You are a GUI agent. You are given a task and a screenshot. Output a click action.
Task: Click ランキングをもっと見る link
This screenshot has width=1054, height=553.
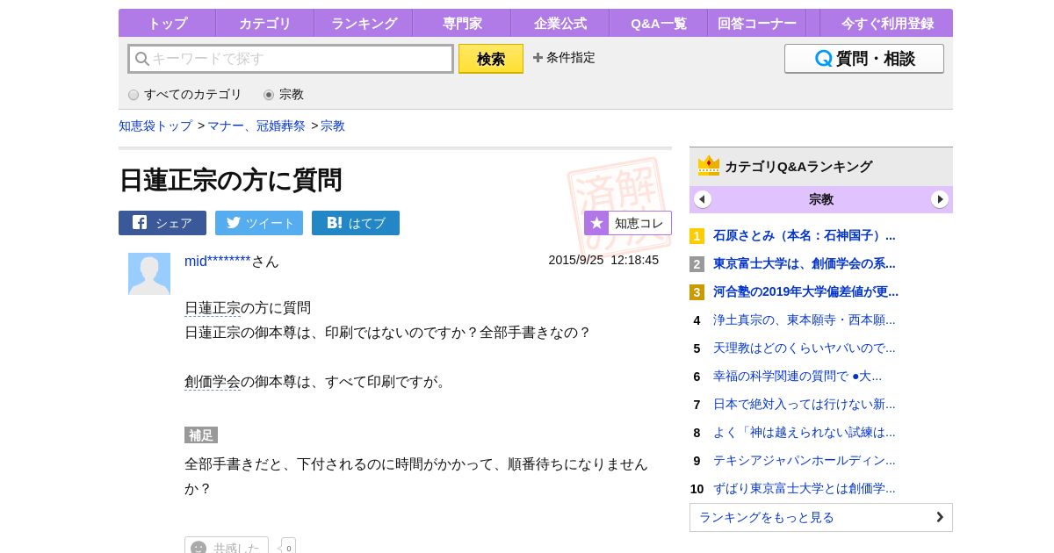(821, 517)
